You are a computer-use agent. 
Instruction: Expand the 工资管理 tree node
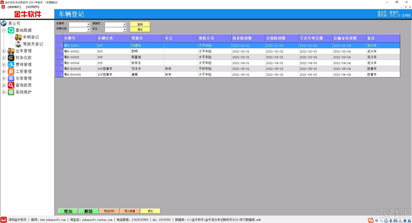click(x=4, y=72)
